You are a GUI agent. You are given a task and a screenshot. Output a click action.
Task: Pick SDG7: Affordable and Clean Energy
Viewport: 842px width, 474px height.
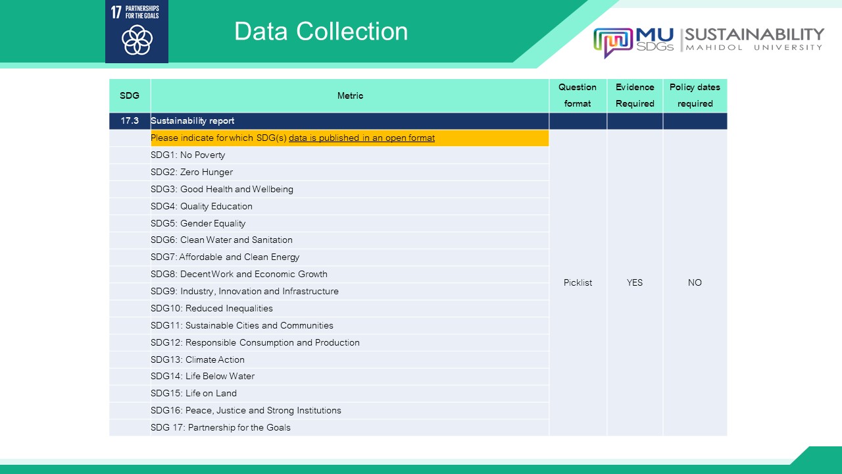[x=225, y=257]
